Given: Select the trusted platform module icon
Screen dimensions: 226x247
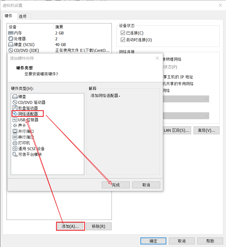Looking at the screenshot, I should (15, 154).
